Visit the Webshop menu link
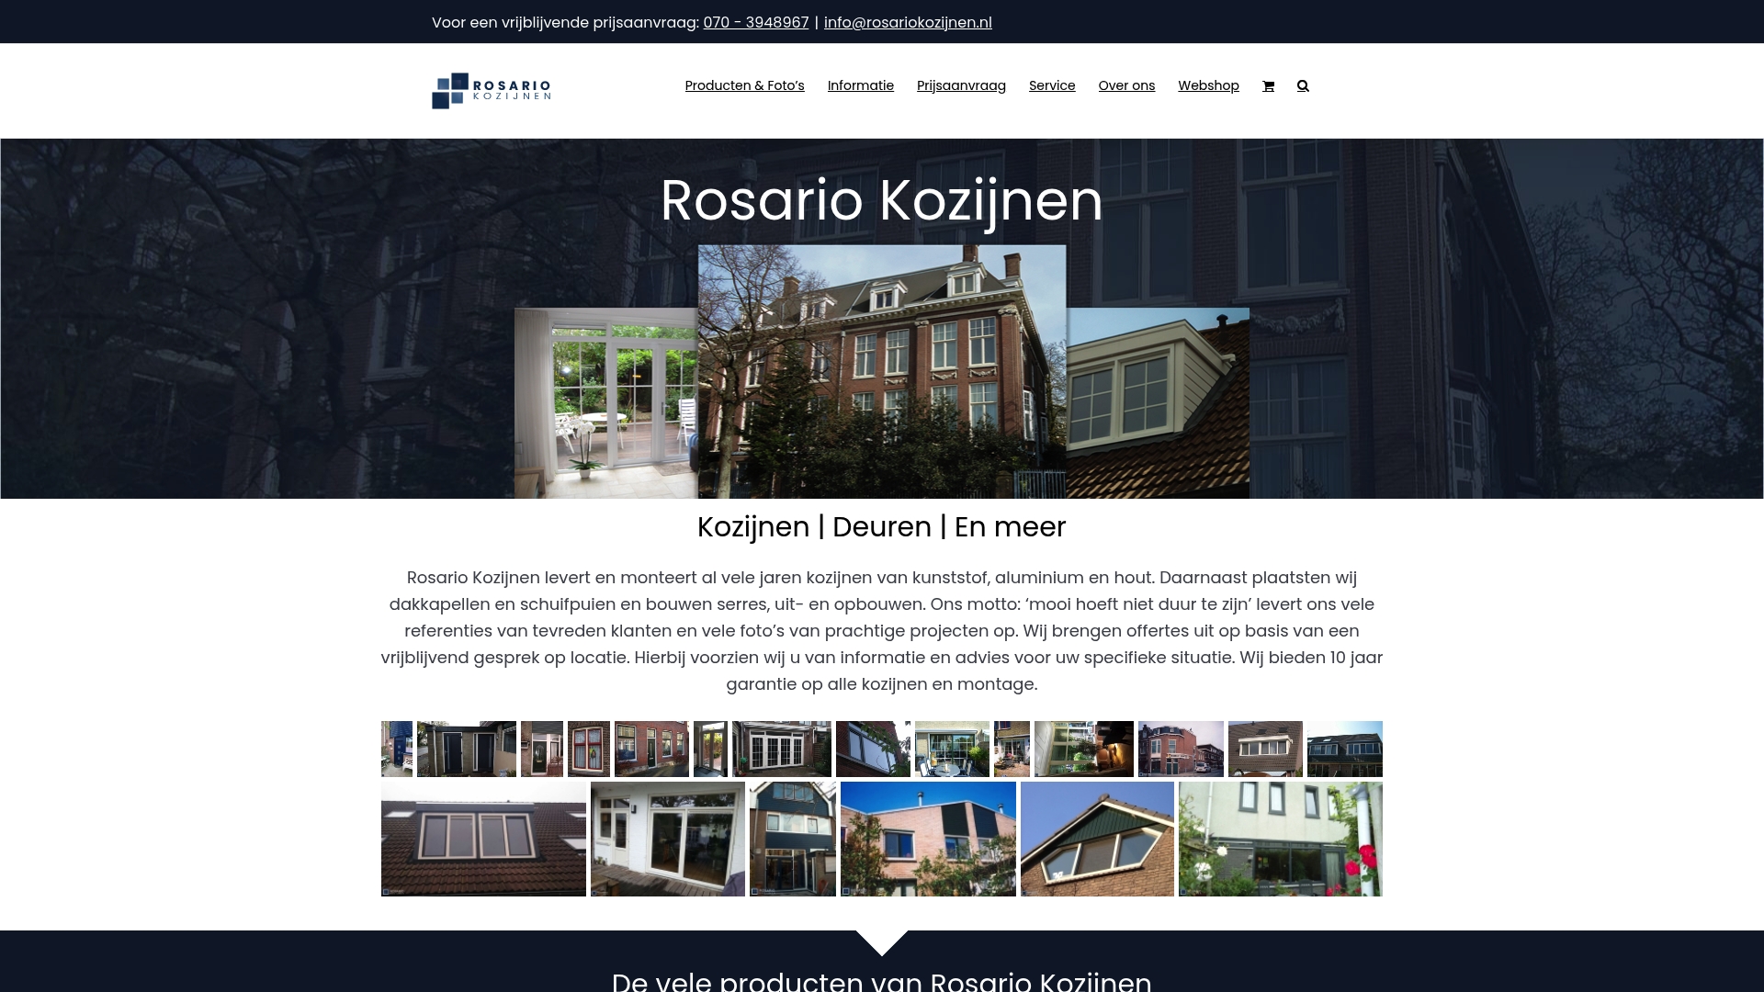1764x992 pixels. 1208,85
